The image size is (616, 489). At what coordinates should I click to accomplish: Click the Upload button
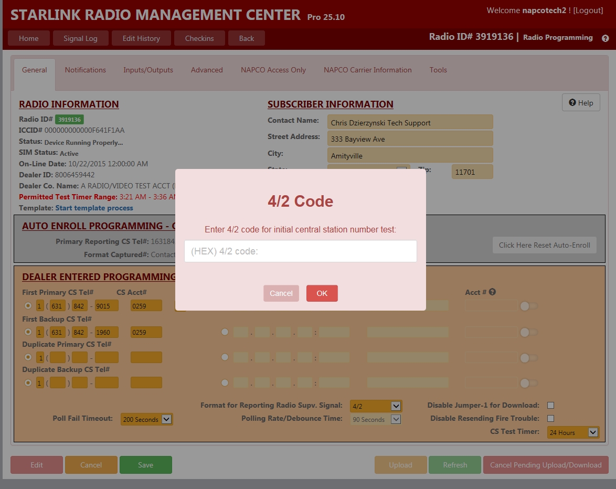401,465
